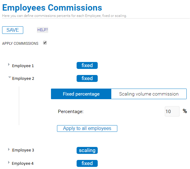The image size is (190, 169).
Task: Select the Employee 3 label
Action: pos(23,150)
